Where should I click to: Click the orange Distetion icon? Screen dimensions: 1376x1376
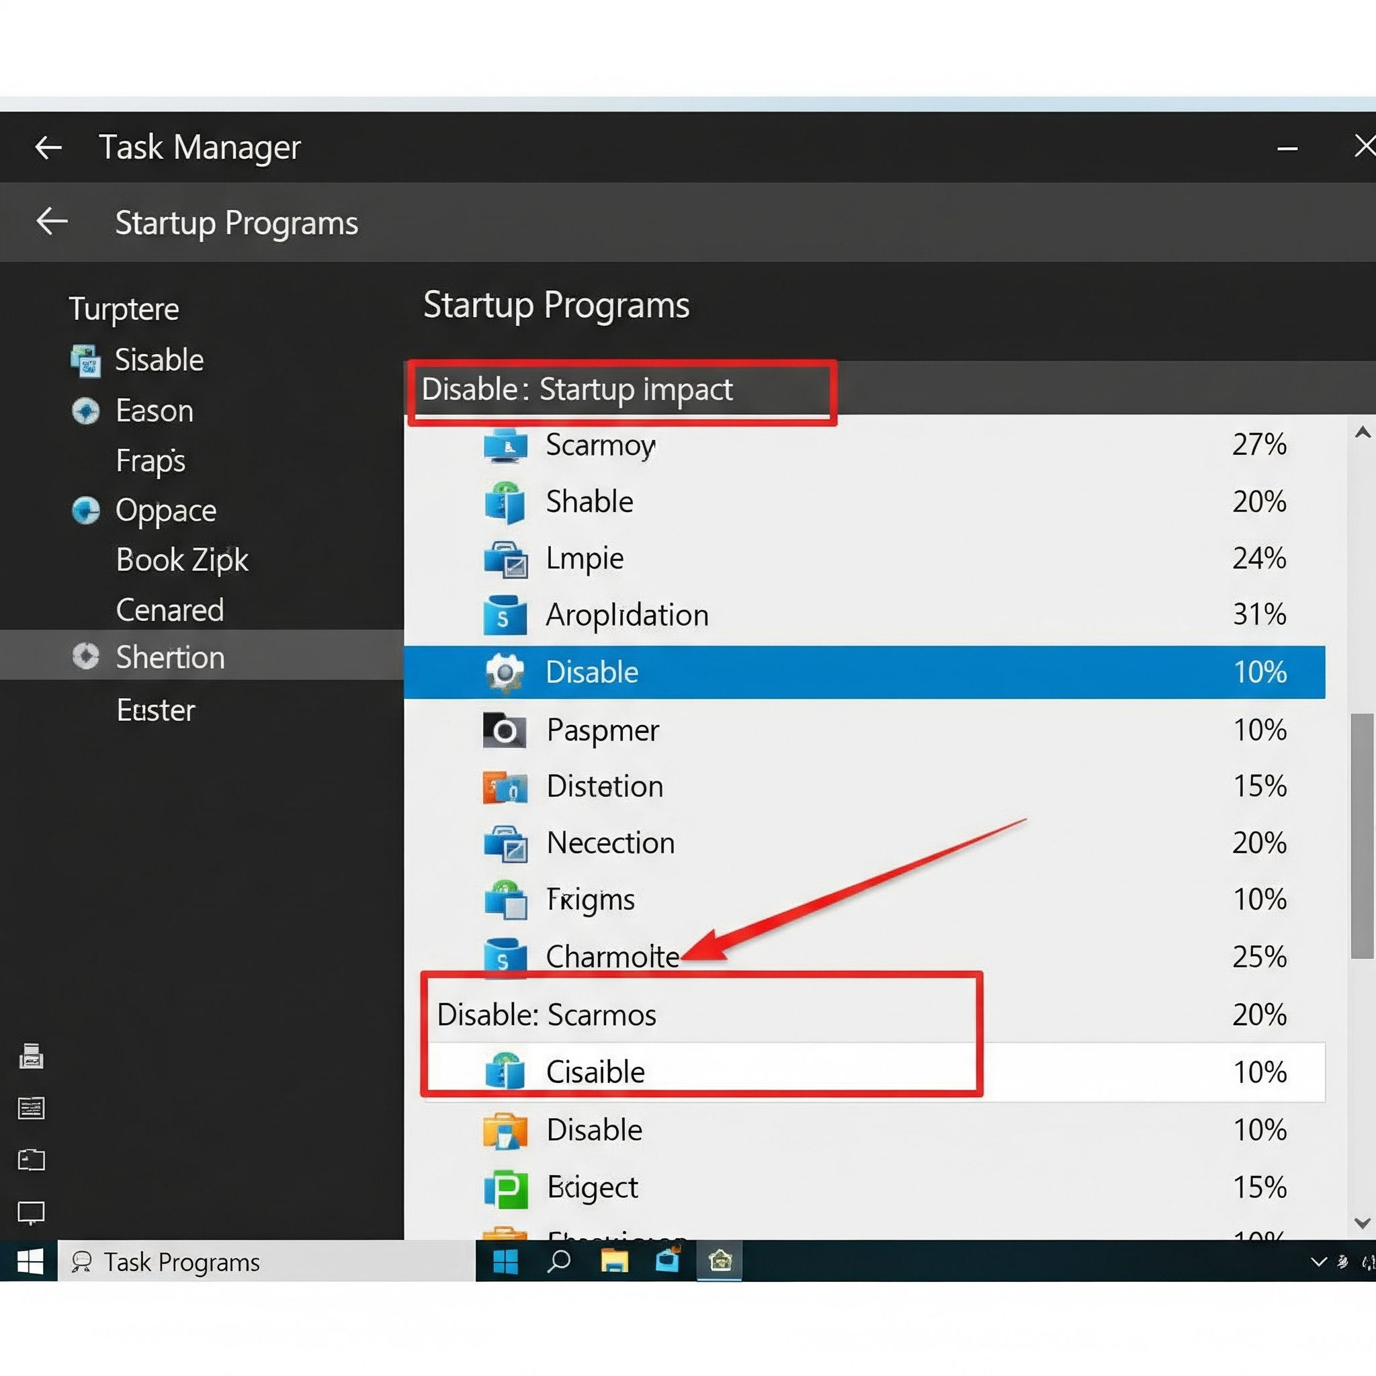coord(505,787)
